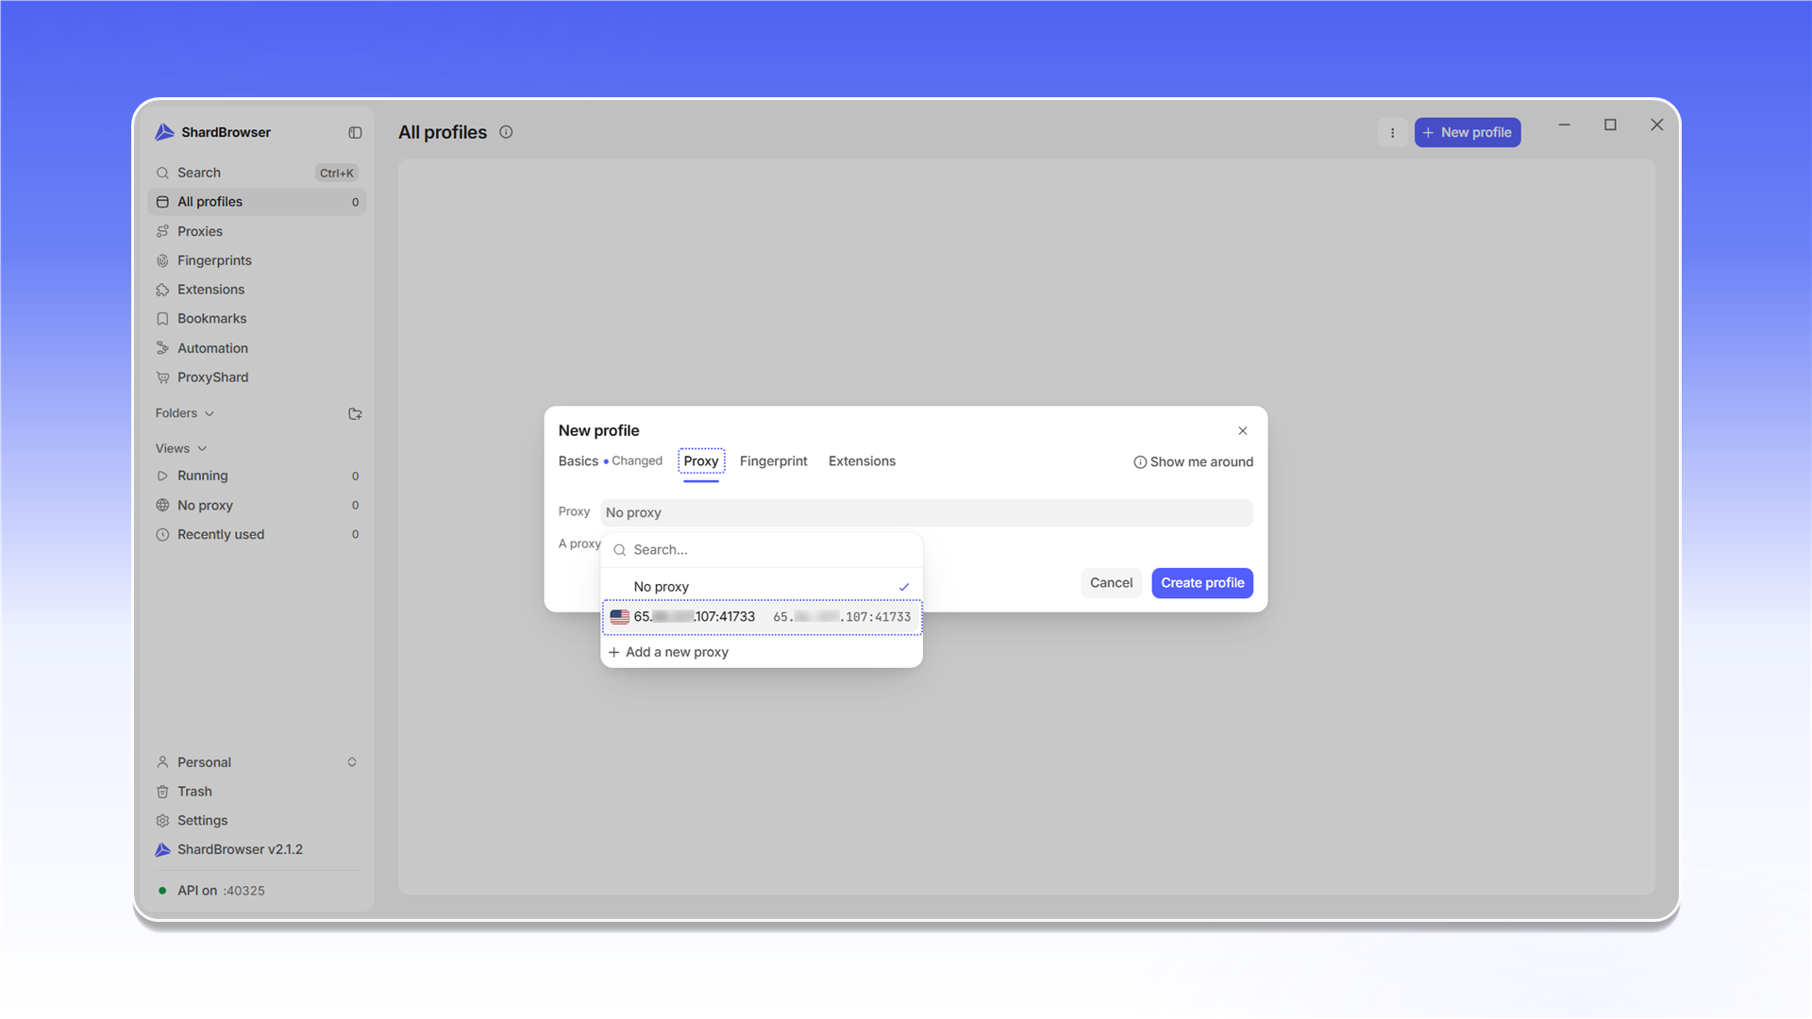Select the US proxy ending 107:41733

point(762,617)
